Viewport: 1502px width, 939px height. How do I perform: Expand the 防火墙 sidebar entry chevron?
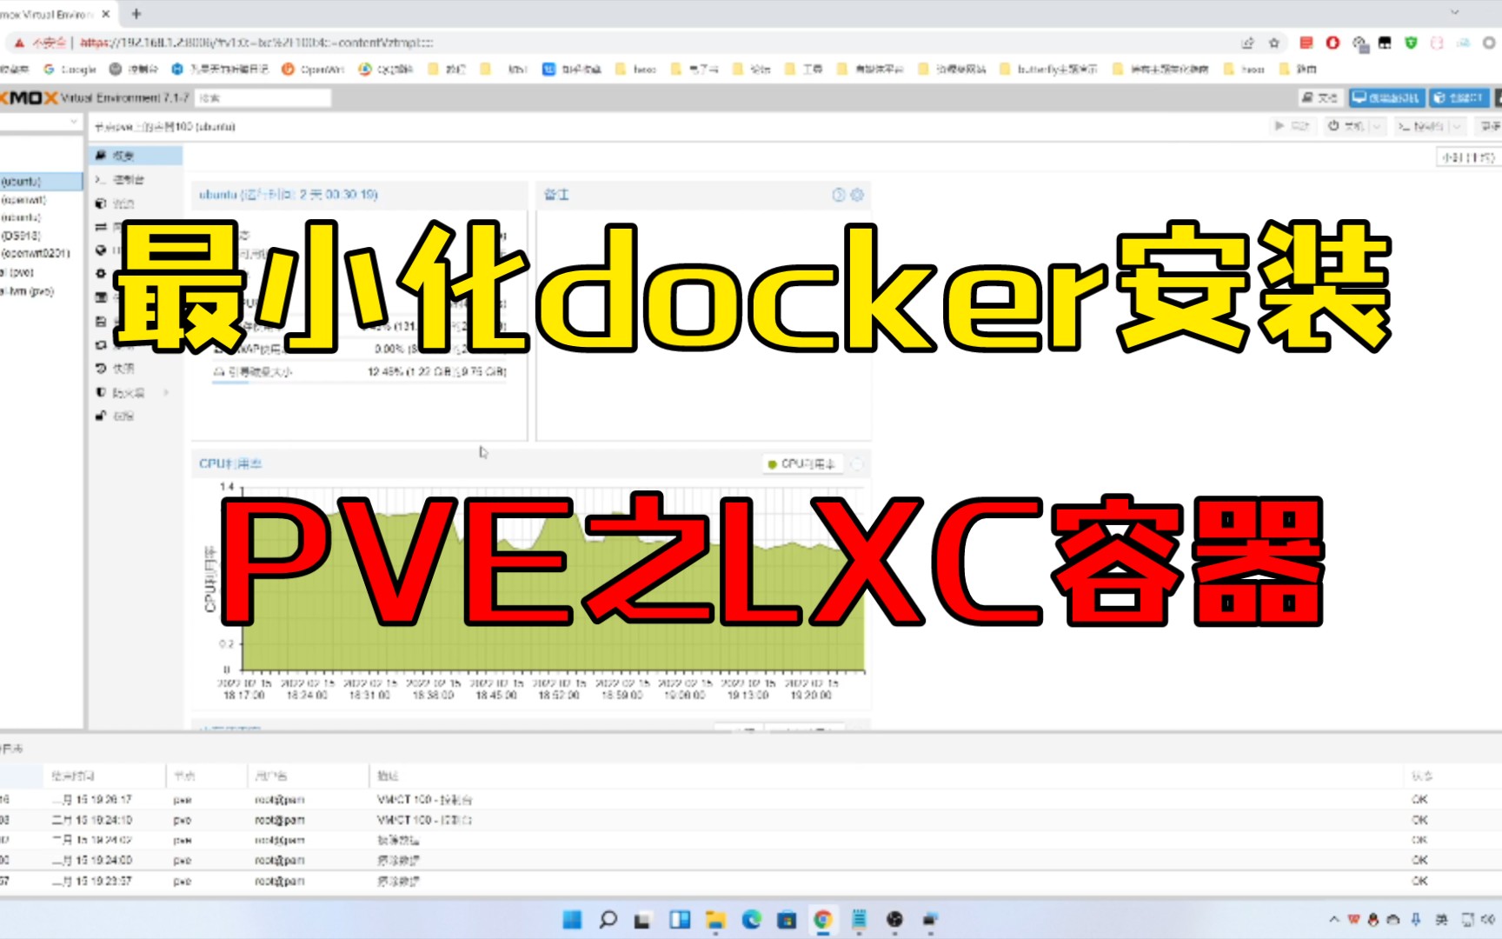(x=165, y=392)
